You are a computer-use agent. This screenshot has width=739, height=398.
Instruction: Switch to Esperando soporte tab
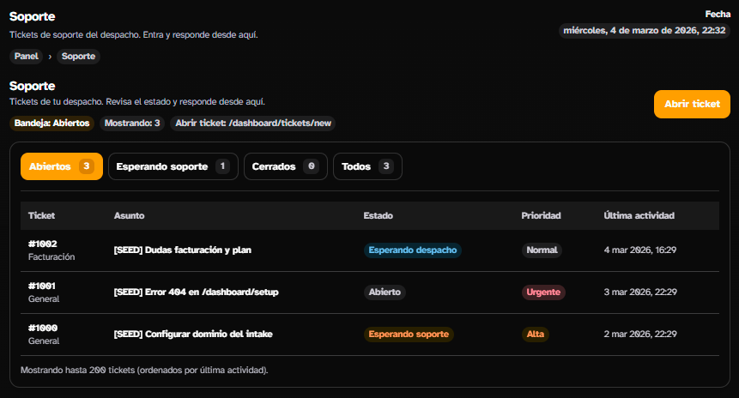click(x=172, y=166)
